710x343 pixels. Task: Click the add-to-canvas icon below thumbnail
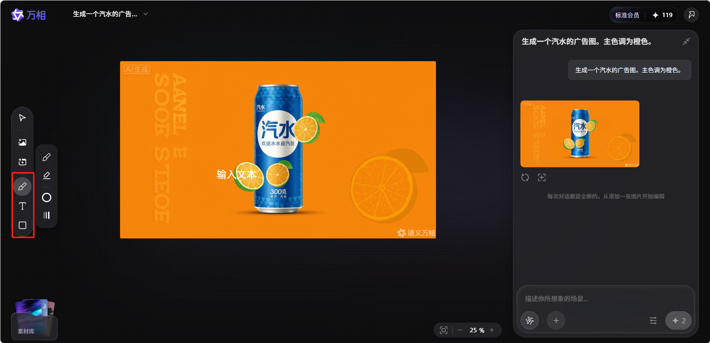coord(542,178)
